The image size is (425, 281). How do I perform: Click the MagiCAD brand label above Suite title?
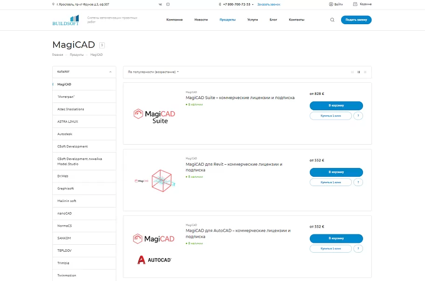[x=191, y=92]
